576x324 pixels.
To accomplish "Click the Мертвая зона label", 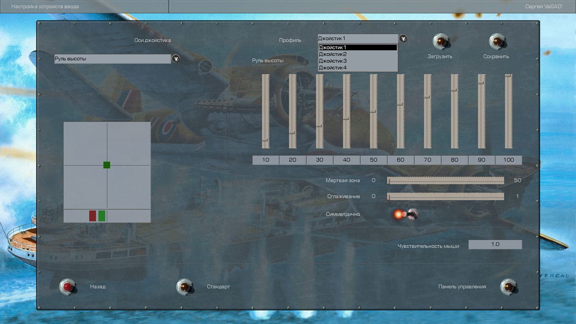I will (x=343, y=180).
